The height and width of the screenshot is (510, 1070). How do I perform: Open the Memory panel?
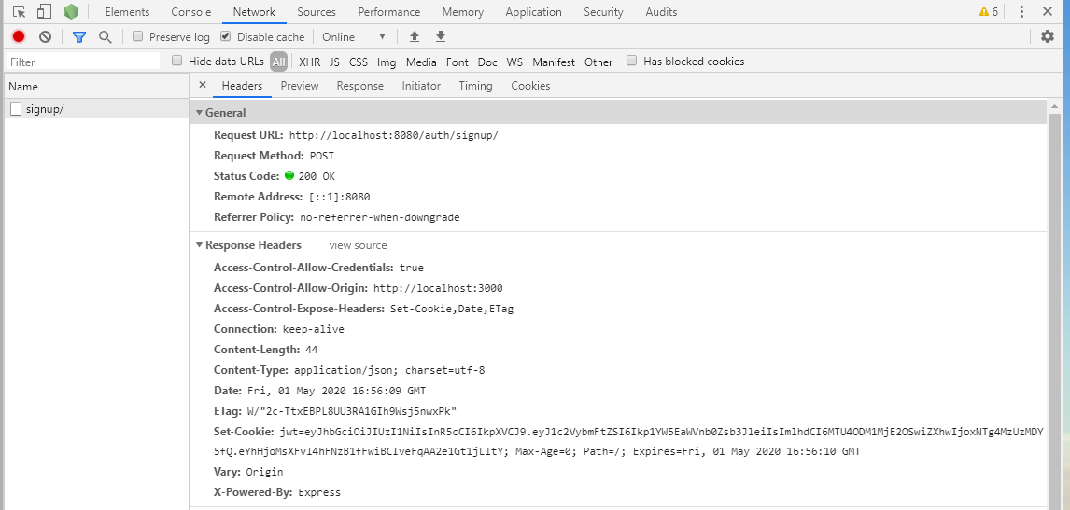tap(463, 11)
